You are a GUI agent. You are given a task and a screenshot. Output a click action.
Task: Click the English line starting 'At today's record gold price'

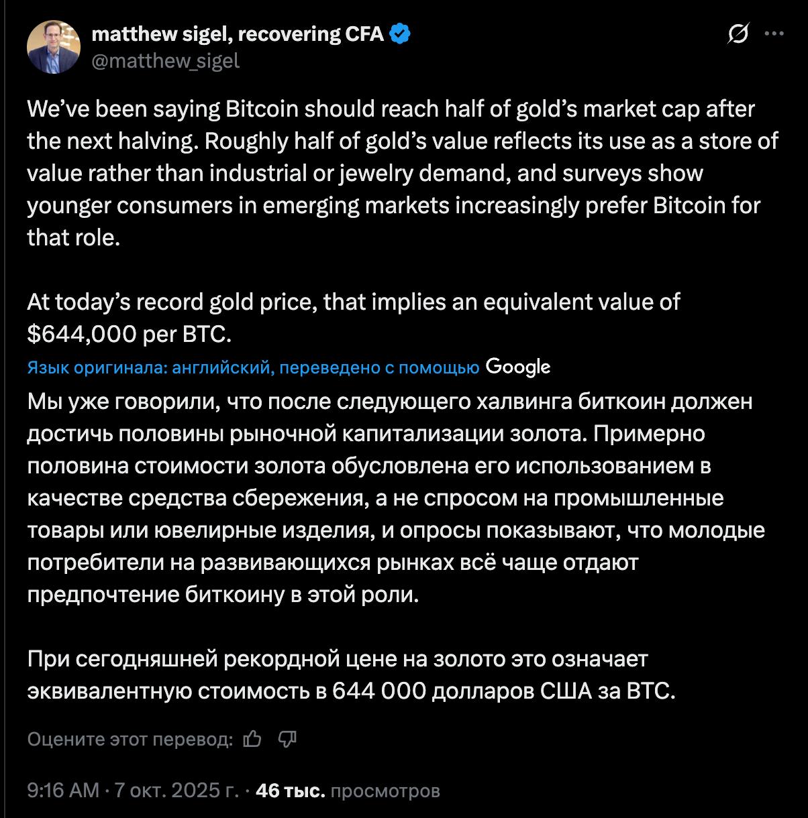pyautogui.click(x=353, y=302)
